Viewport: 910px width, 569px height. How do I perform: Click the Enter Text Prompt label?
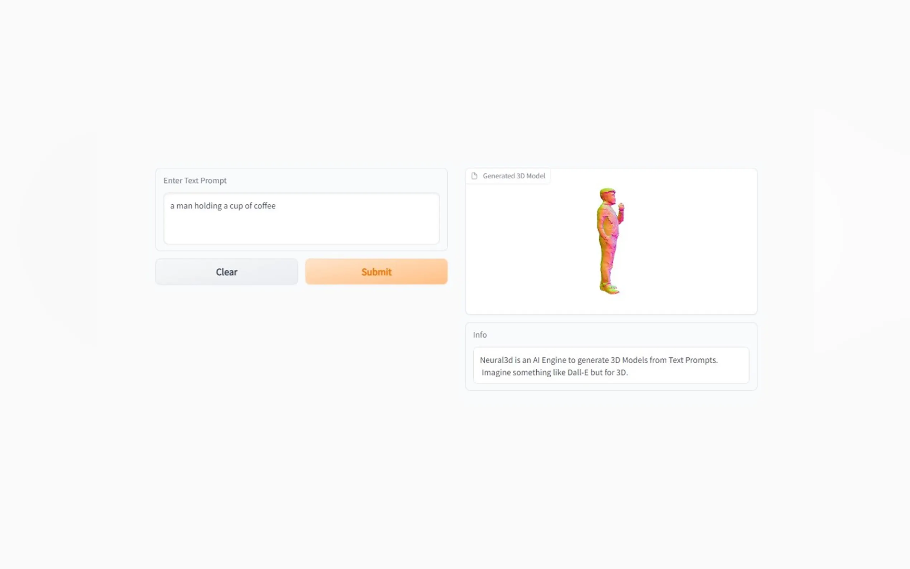pos(195,181)
